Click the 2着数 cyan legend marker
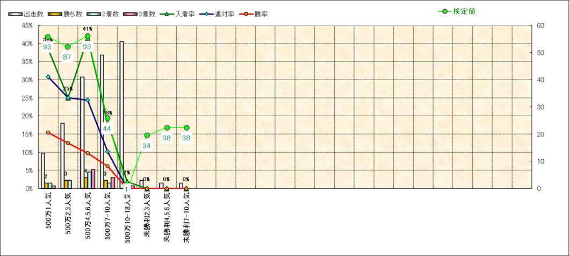The width and height of the screenshot is (569, 256). point(93,14)
